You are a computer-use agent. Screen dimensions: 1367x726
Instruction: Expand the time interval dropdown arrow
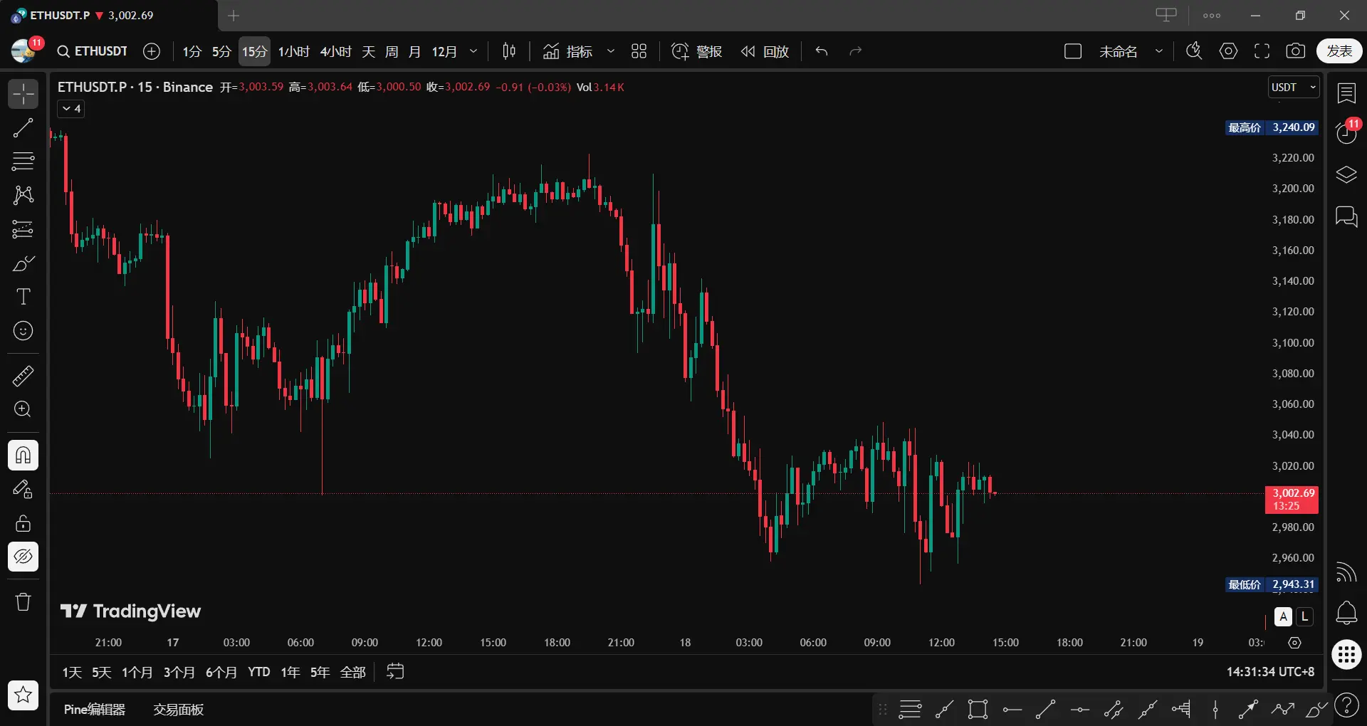click(x=473, y=51)
